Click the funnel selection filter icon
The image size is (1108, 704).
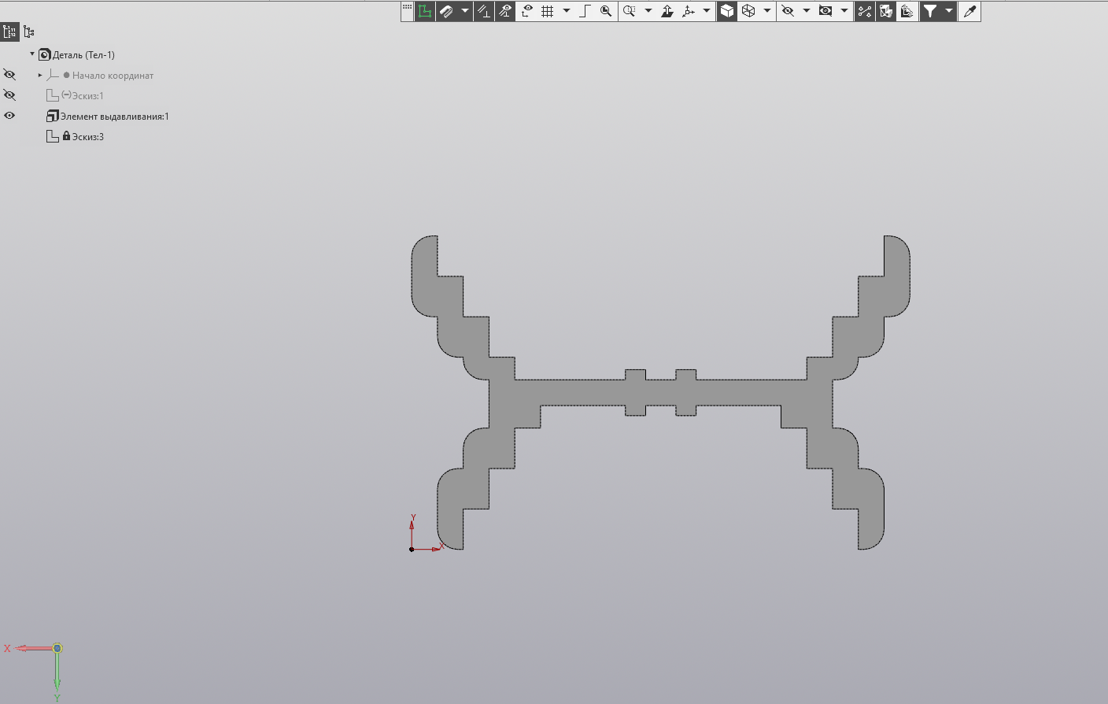pos(930,11)
